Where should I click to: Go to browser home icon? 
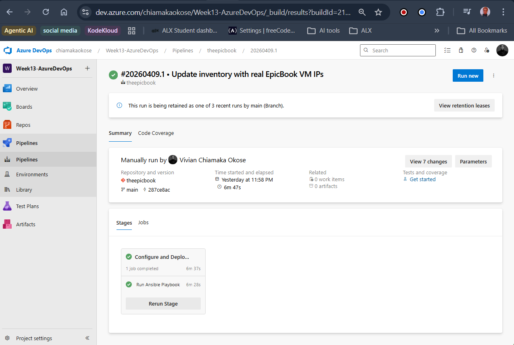[x=64, y=12]
